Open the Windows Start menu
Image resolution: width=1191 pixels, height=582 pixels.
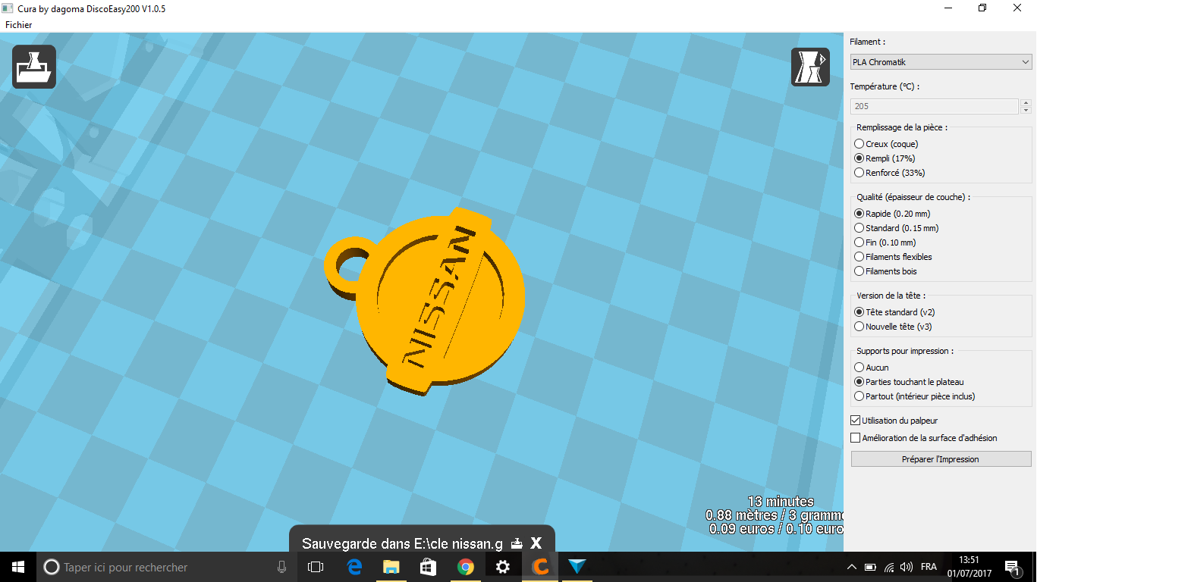pyautogui.click(x=18, y=567)
